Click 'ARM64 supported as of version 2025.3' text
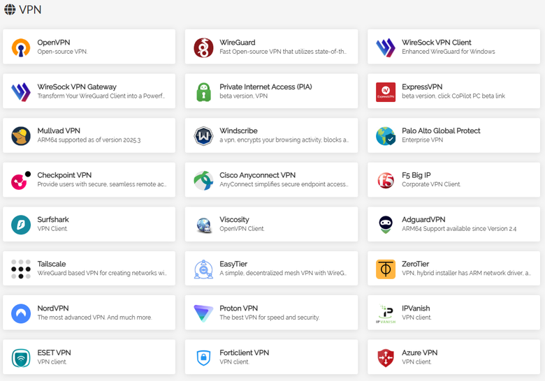This screenshot has height=381, width=545. [x=89, y=140]
